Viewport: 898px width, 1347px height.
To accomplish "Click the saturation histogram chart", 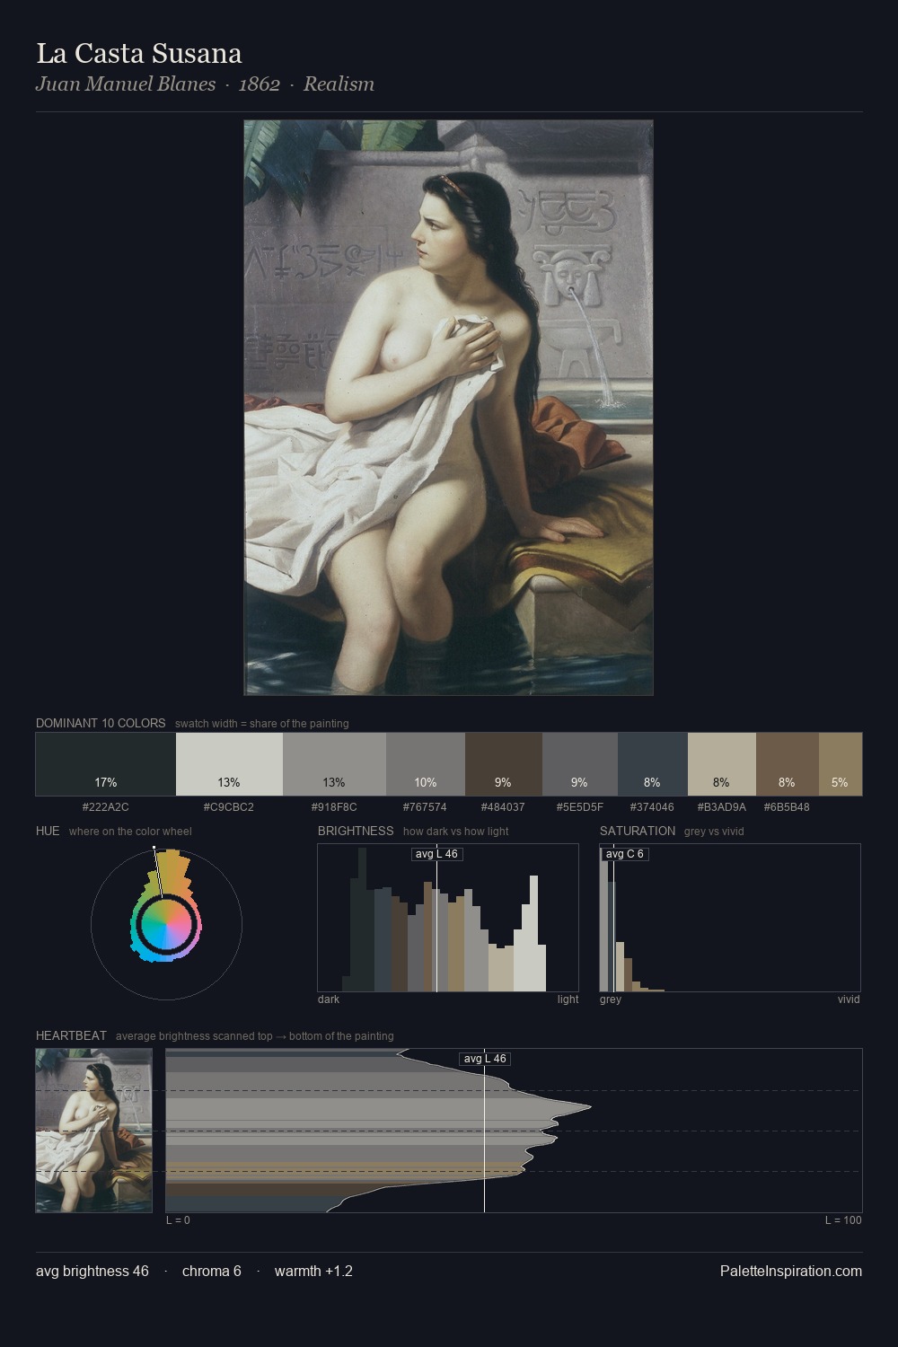I will click(730, 918).
